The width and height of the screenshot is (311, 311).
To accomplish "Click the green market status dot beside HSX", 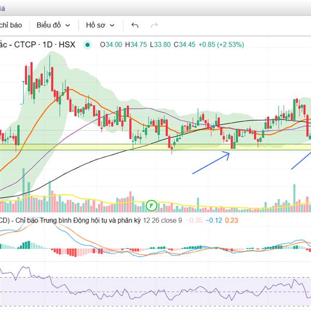I will click(x=88, y=45).
